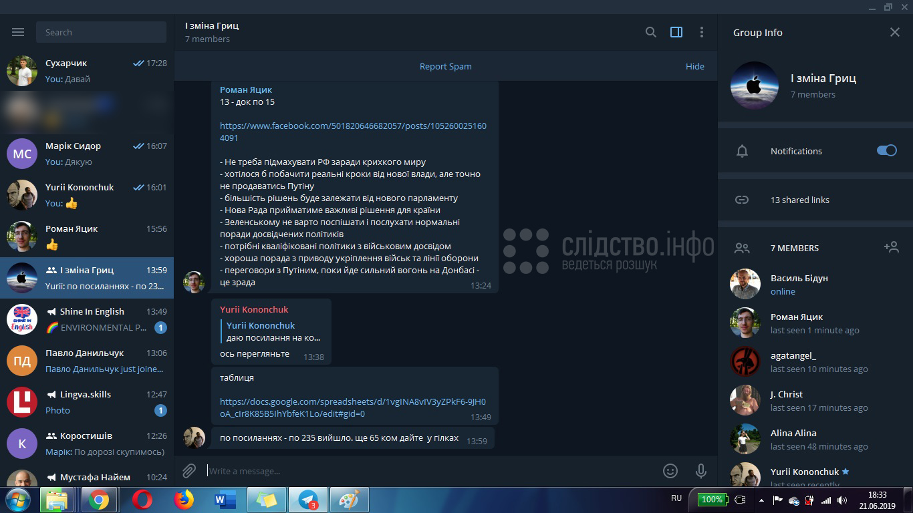Click unread badge on Shine In English
The width and height of the screenshot is (913, 513).
click(x=160, y=327)
